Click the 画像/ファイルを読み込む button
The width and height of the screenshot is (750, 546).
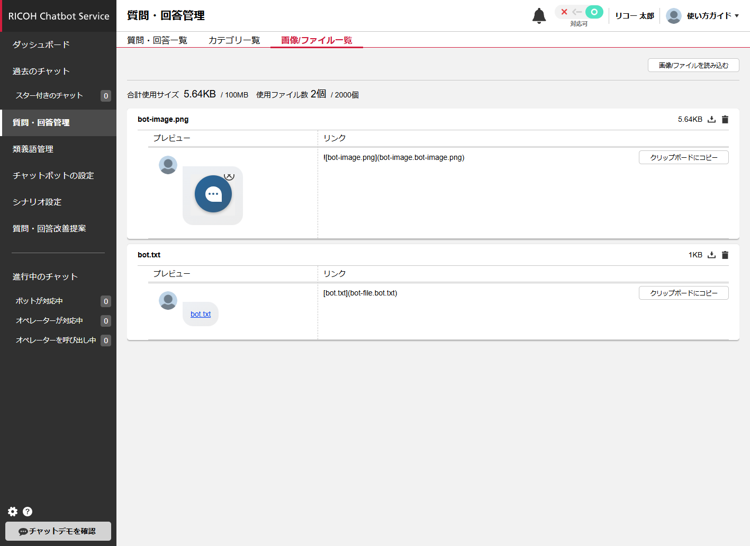pyautogui.click(x=693, y=65)
